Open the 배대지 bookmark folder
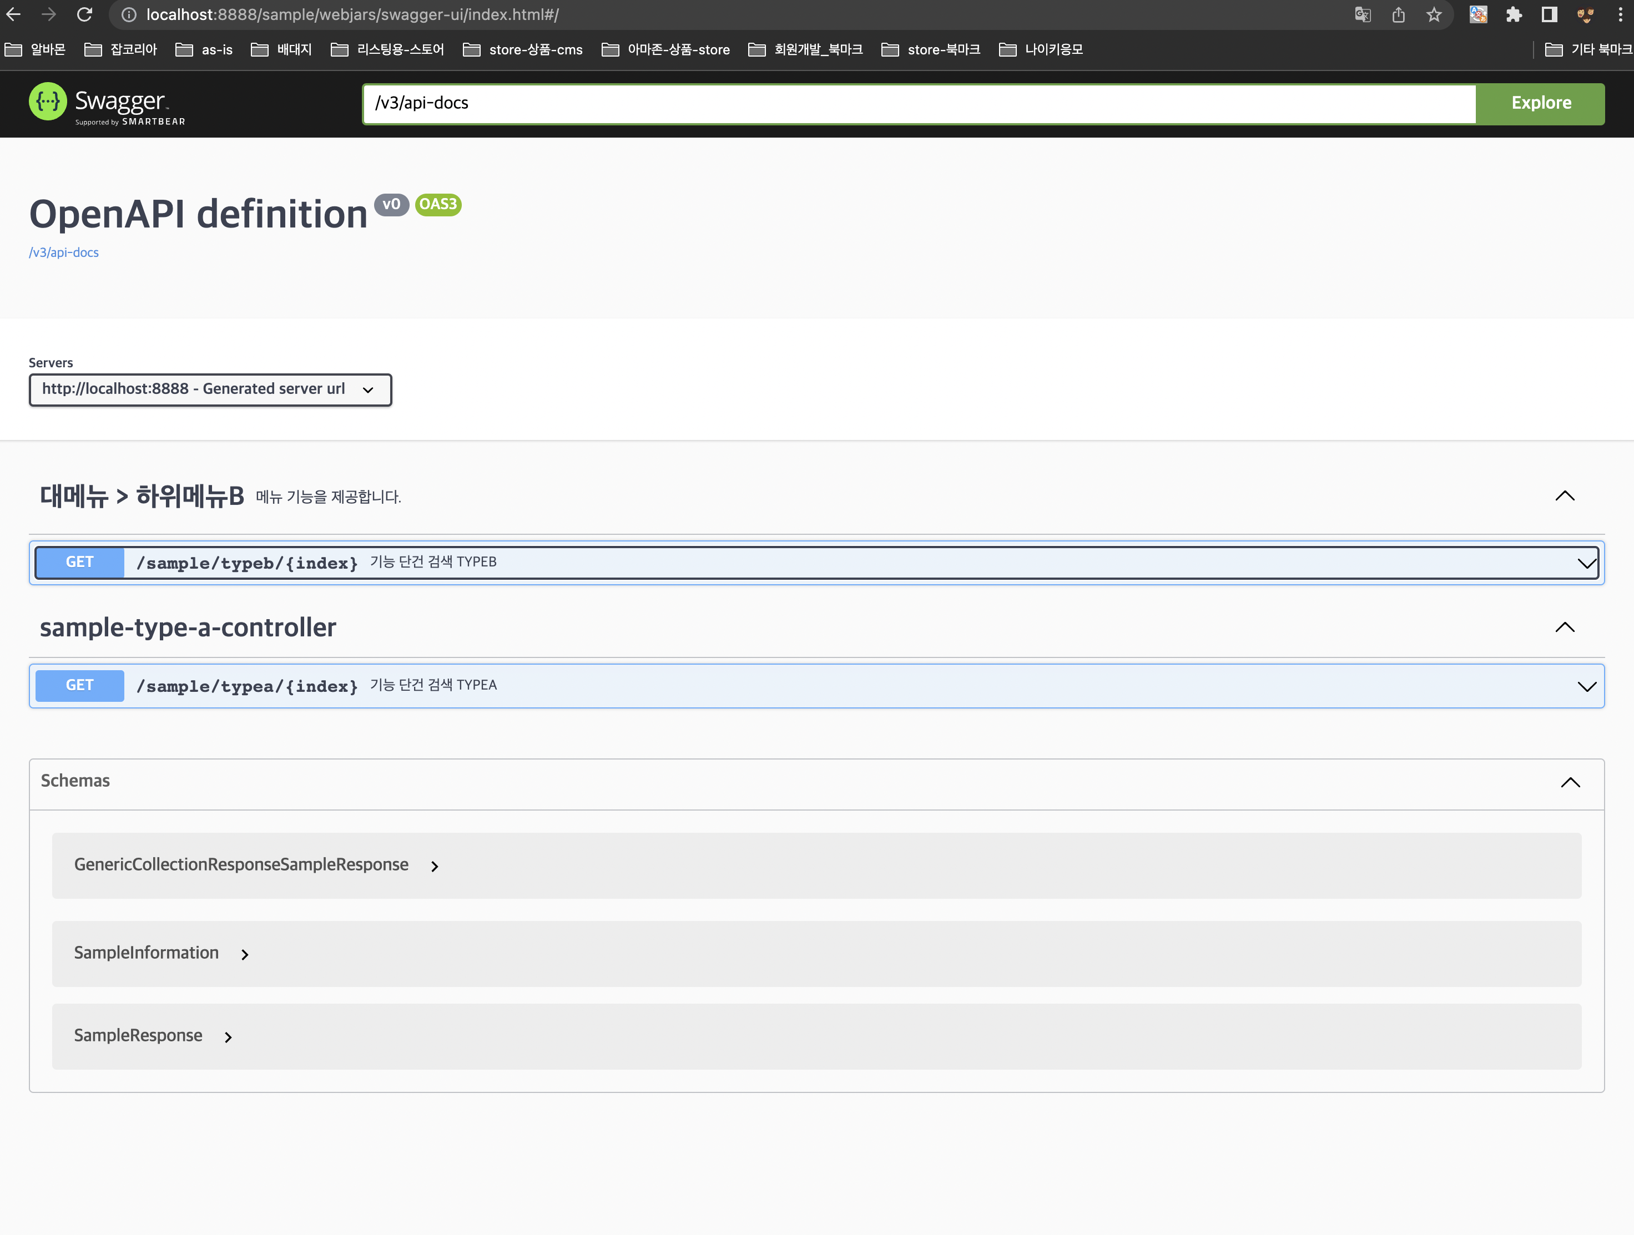Screen dimensions: 1634x1235 [x=281, y=49]
